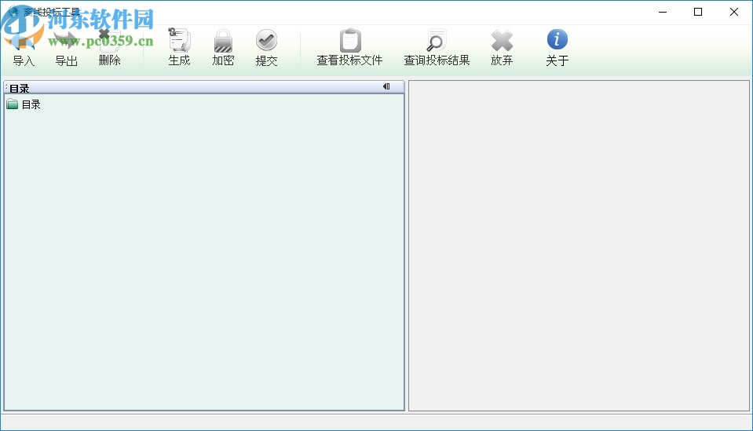Minimize the 离线投标工具 window
The image size is (753, 431).
[x=663, y=12]
